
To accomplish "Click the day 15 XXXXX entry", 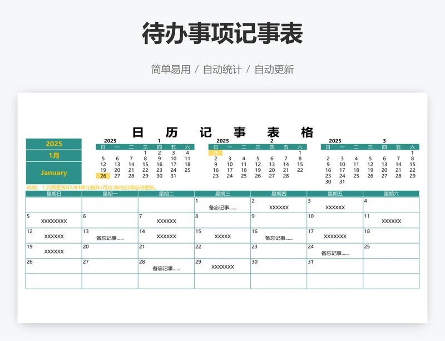I will point(222,236).
